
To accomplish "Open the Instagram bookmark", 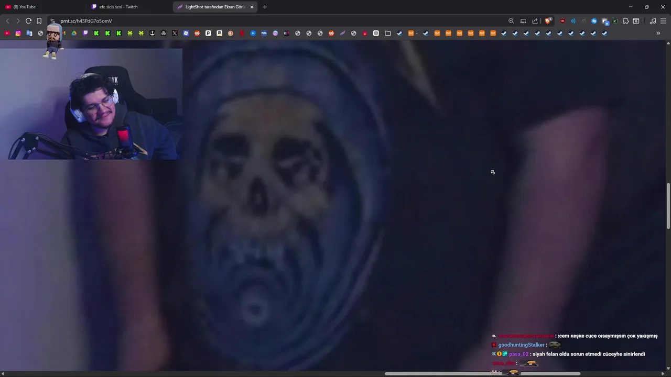I will pos(18,33).
